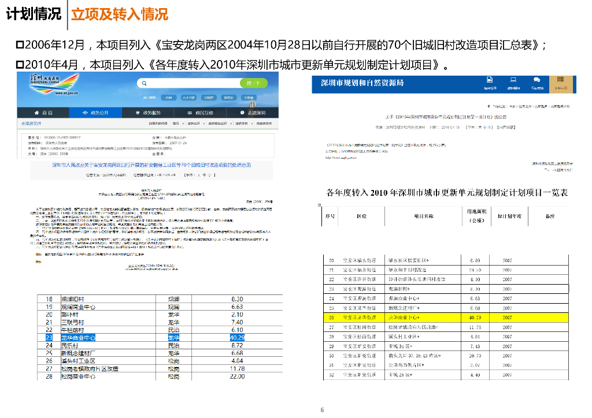Switch to the 政务公开 tab
Viewport: 592px width, 418px height.
point(99,112)
